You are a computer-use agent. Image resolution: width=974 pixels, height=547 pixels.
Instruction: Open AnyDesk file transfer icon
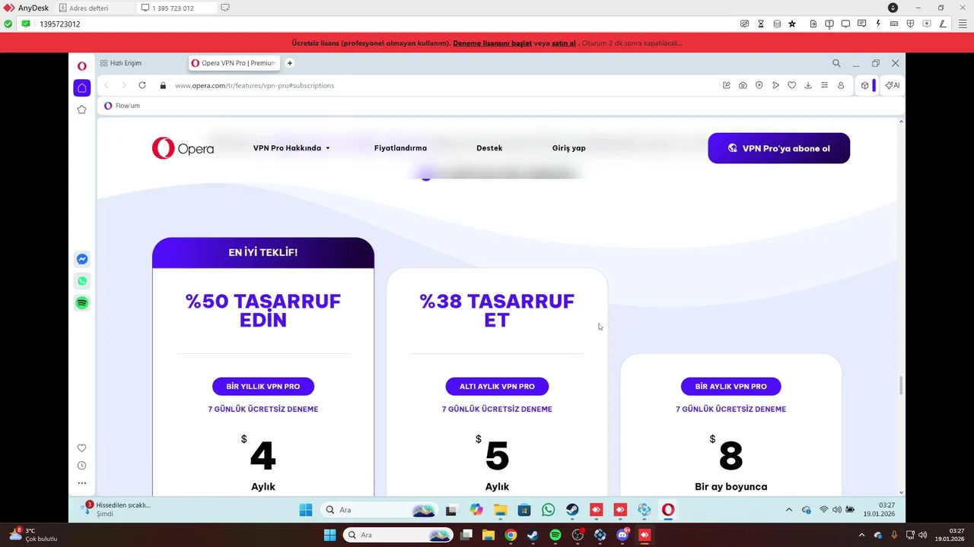click(813, 24)
